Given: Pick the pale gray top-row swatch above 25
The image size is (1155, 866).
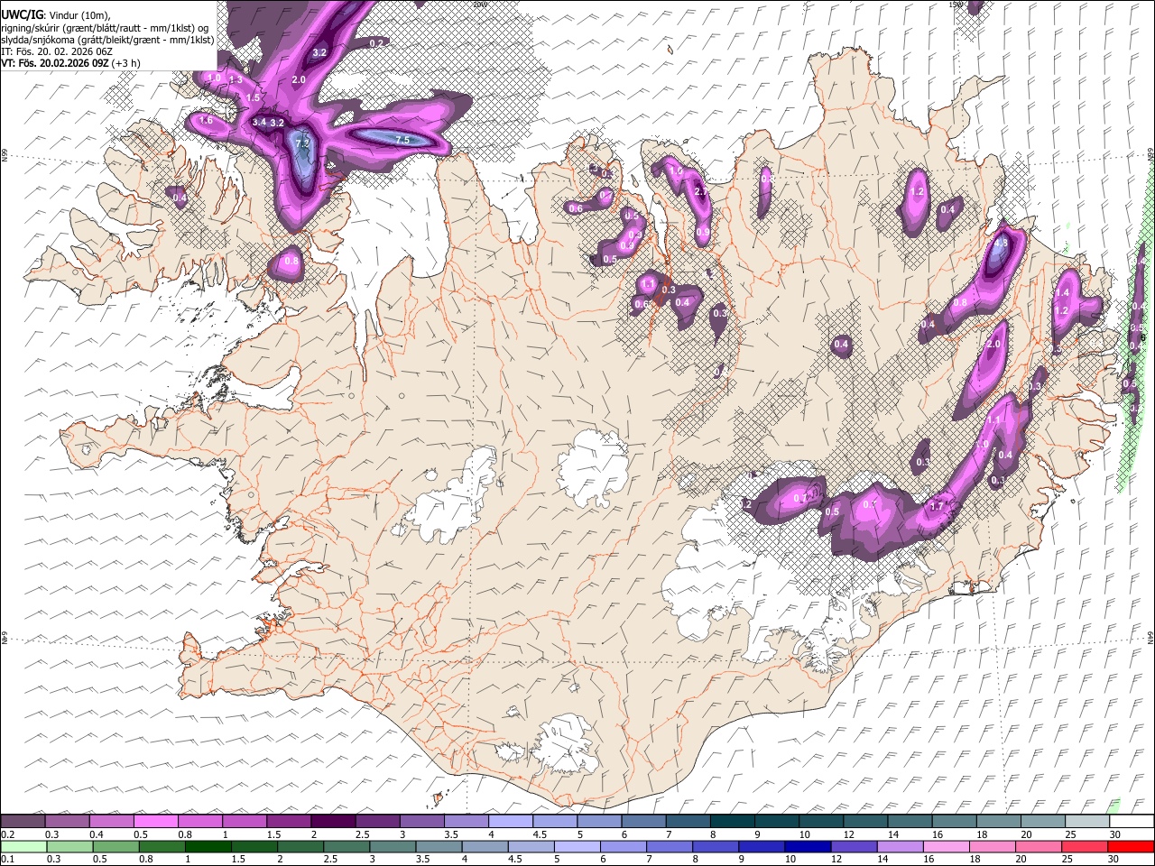Looking at the screenshot, I should tap(1086, 821).
